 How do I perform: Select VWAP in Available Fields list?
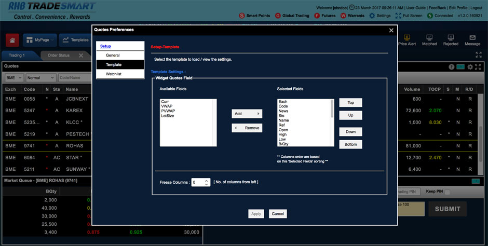coord(166,106)
